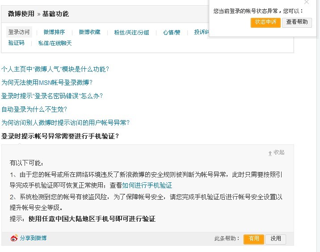Open the 登录访问 tab
Image resolution: width=320 pixels, height=252 pixels.
click(19, 32)
